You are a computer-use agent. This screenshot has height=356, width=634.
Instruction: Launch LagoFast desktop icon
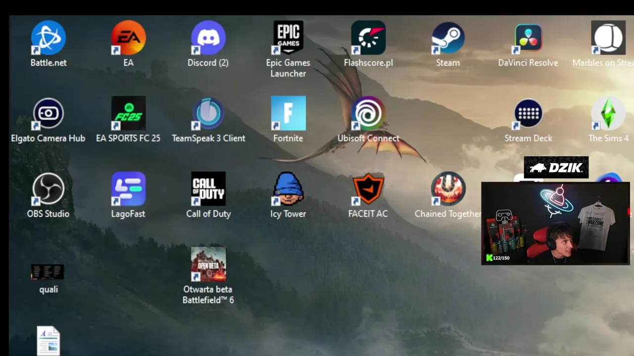click(x=128, y=189)
